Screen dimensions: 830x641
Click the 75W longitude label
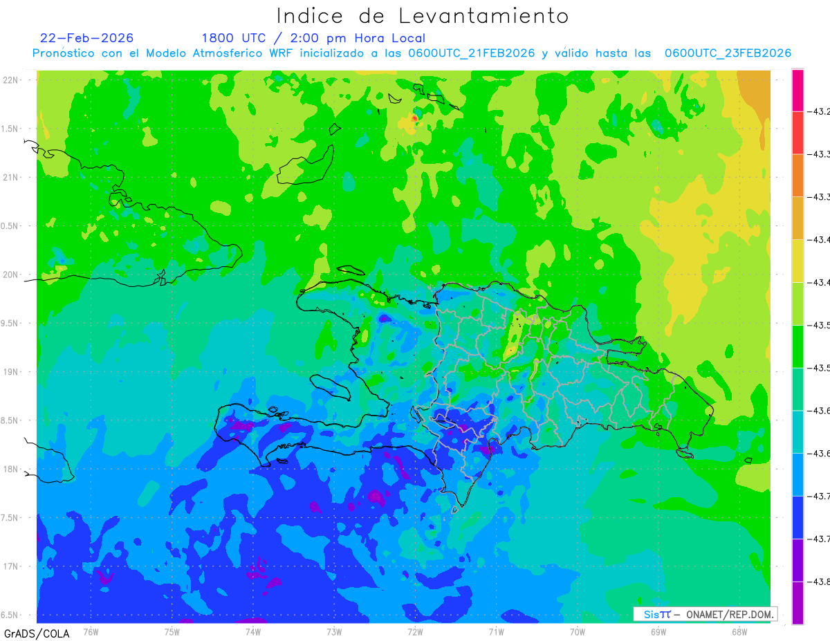[172, 632]
